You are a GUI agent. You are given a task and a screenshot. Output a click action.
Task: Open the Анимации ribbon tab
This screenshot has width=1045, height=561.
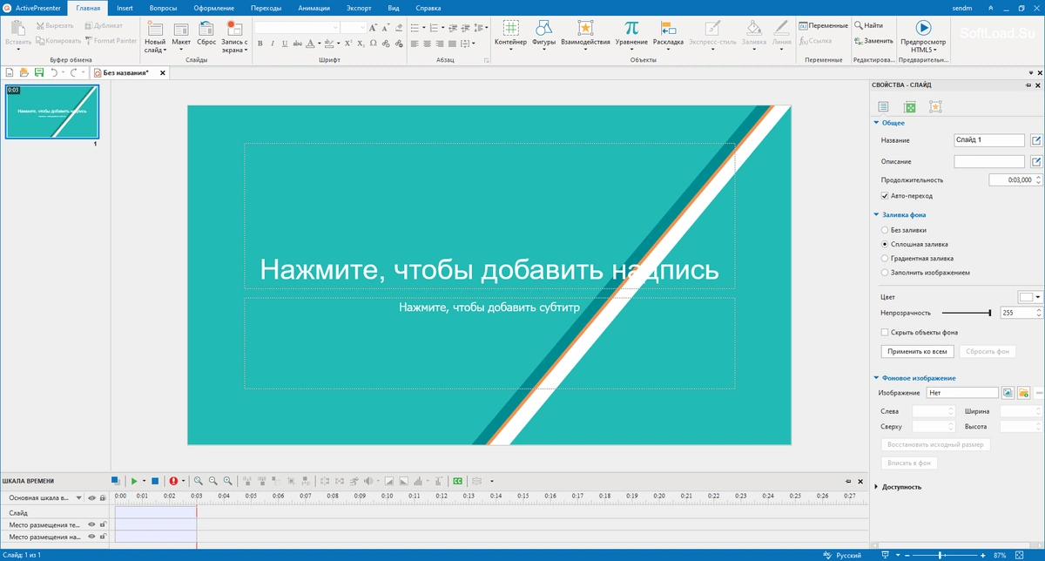click(314, 7)
